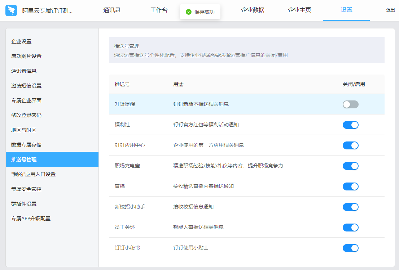Click the 退出 logout link

(x=390, y=10)
